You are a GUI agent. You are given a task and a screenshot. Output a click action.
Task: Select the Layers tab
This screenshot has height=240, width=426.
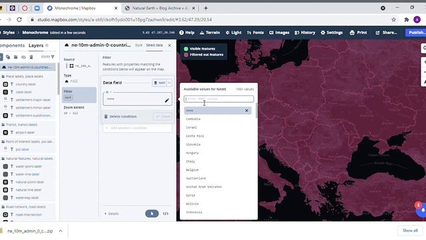(x=36, y=45)
